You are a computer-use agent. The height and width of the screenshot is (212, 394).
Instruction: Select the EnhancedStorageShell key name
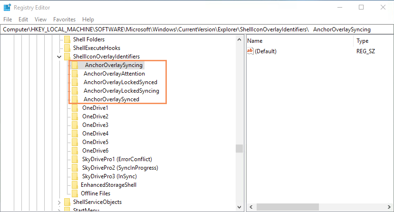coord(108,185)
